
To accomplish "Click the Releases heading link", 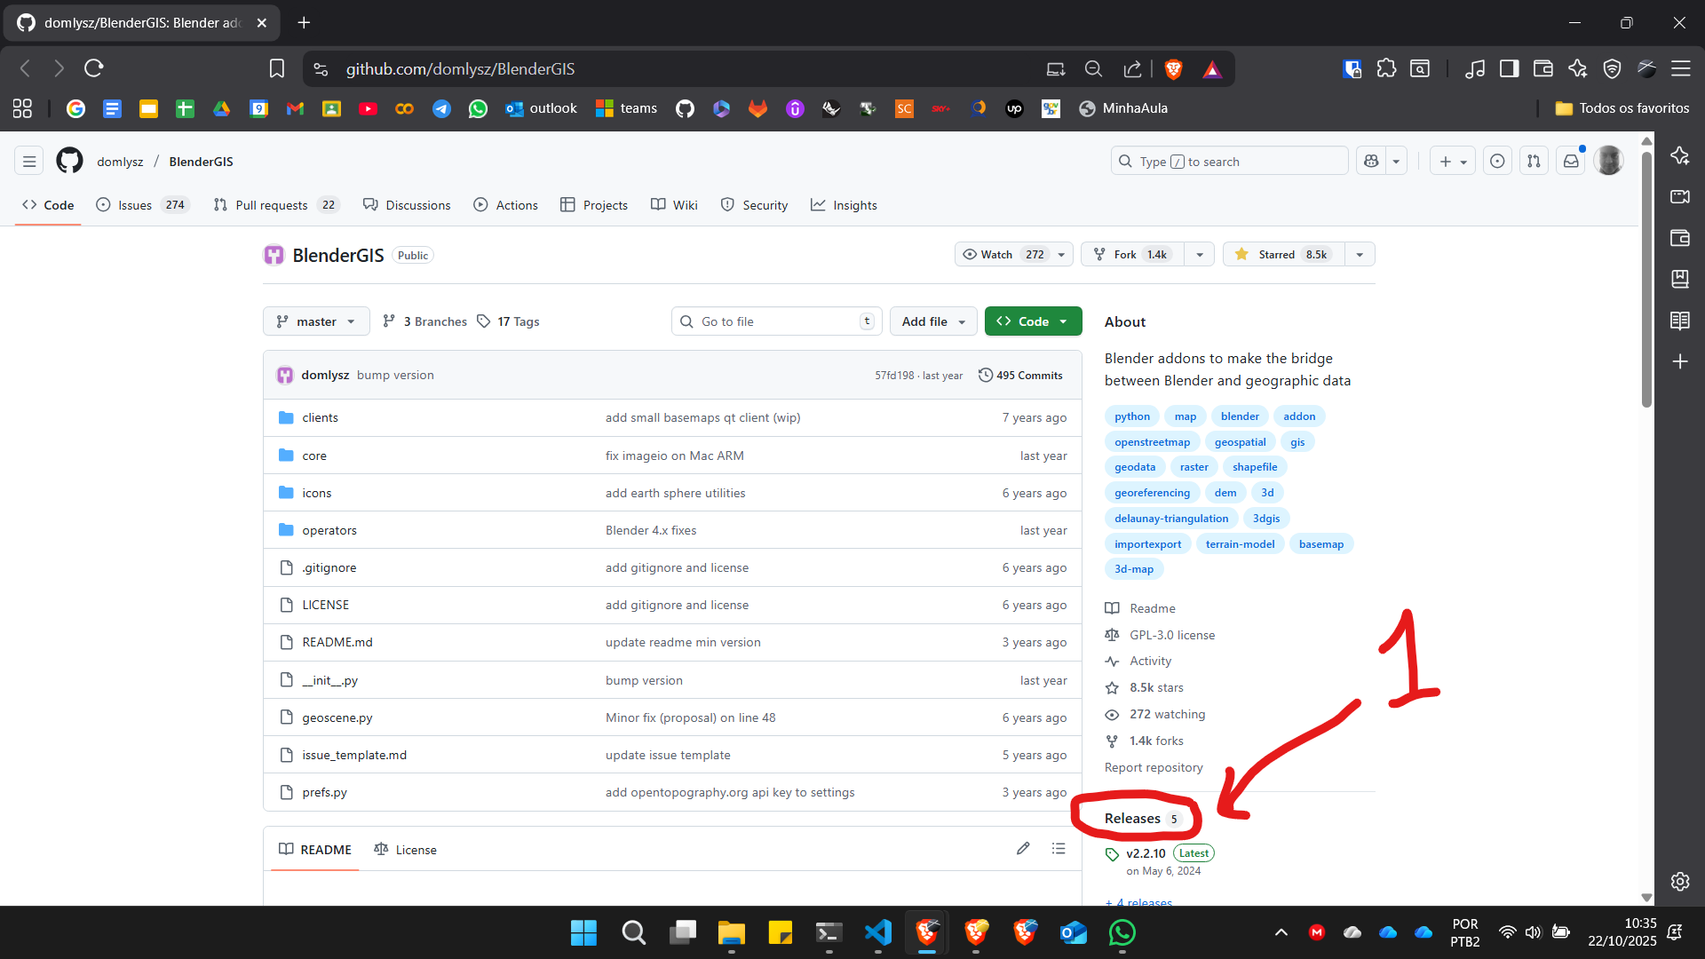I will pos(1132,818).
